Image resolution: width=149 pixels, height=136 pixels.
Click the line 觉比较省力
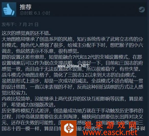tap(15, 93)
